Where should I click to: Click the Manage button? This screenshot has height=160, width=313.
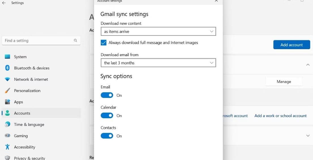(x=284, y=82)
